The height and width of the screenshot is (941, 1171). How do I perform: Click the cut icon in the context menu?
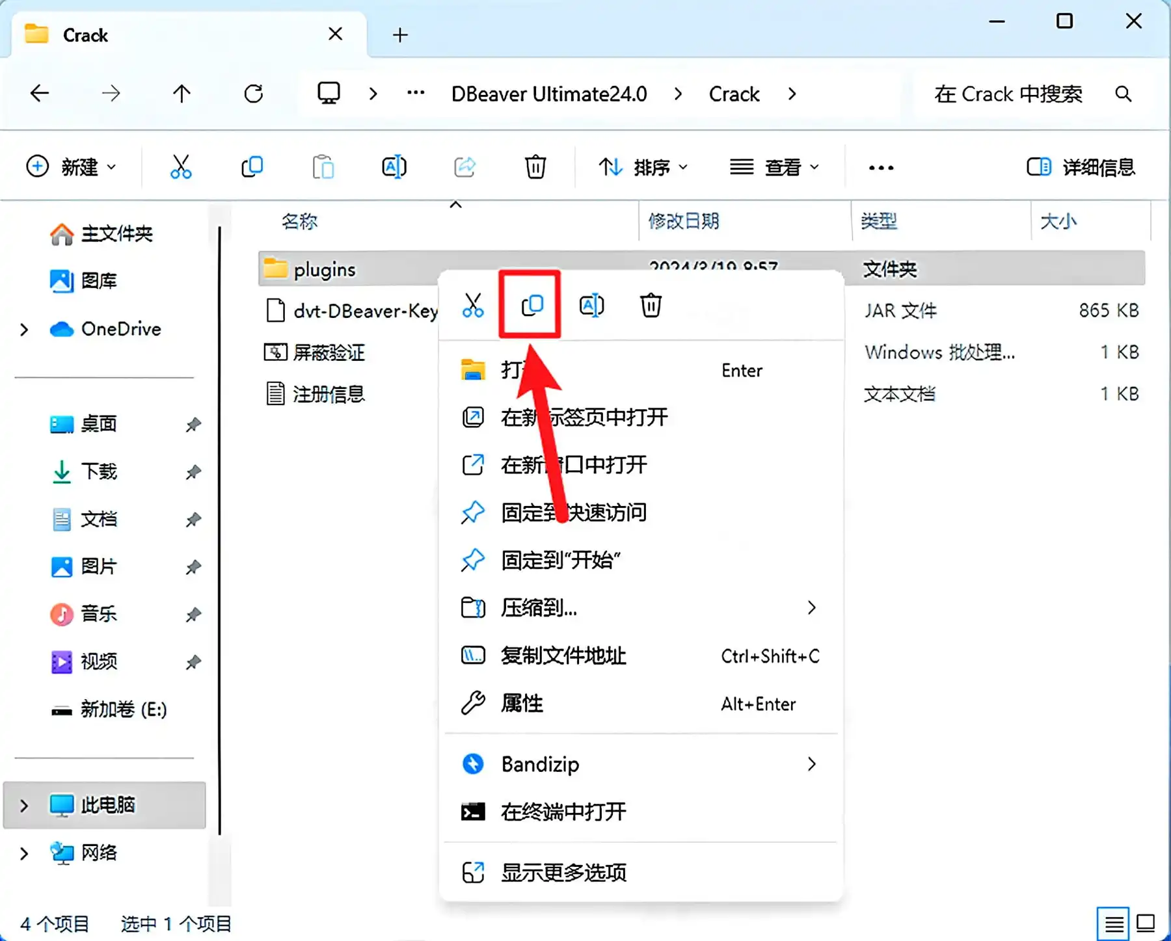pyautogui.click(x=473, y=305)
